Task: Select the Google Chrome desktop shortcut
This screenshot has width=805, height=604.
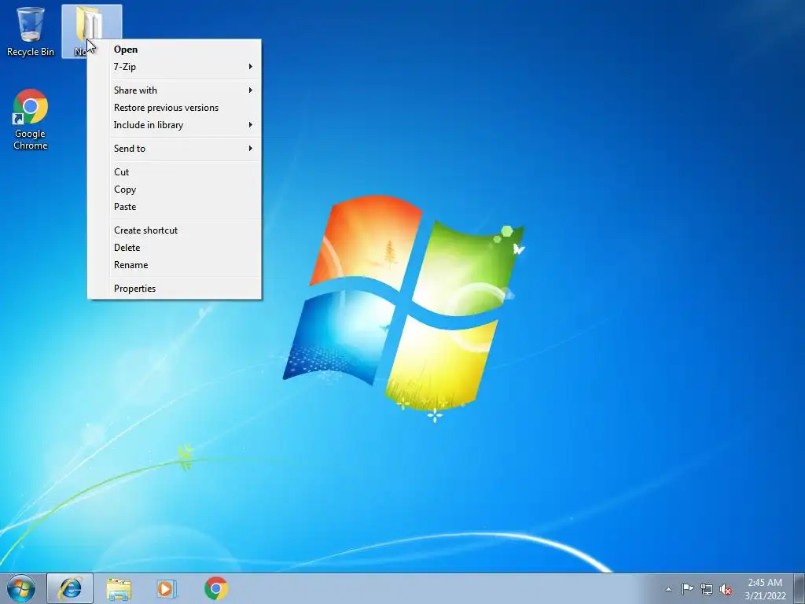Action: point(31,120)
